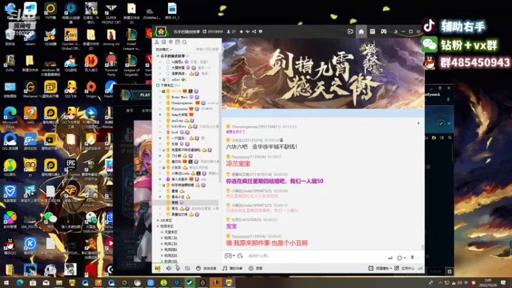This screenshot has width=512, height=288.
Task: Select the 吃鸡四队 channel
Action: (171, 250)
